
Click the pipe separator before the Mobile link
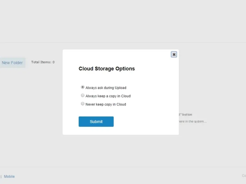(x=1, y=177)
